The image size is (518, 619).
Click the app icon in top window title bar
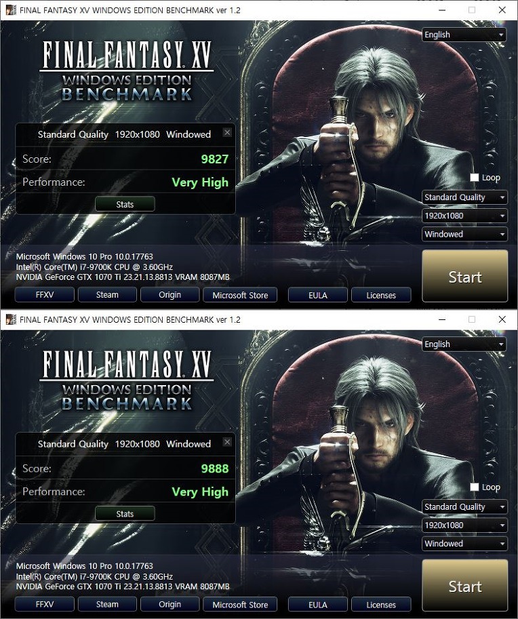pos(11,10)
